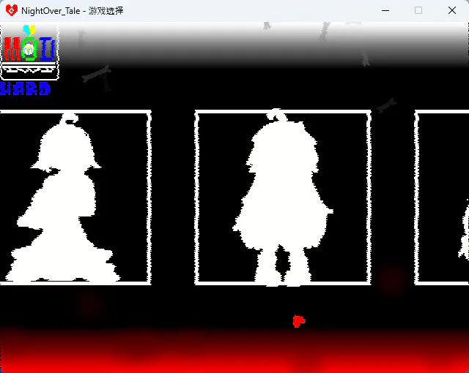Select the bell-shaped character silhouette card

click(x=75, y=197)
